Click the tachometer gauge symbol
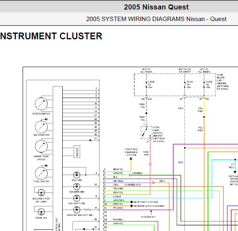The height and width of the screenshot is (231, 238). pyautogui.click(x=41, y=127)
